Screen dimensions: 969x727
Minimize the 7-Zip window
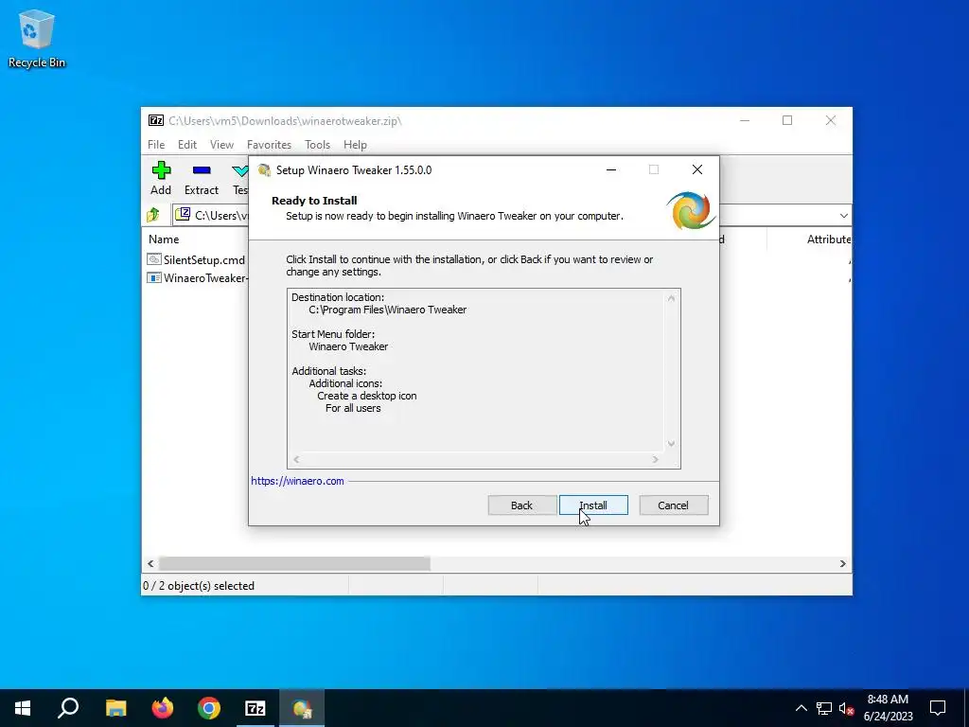pos(745,120)
